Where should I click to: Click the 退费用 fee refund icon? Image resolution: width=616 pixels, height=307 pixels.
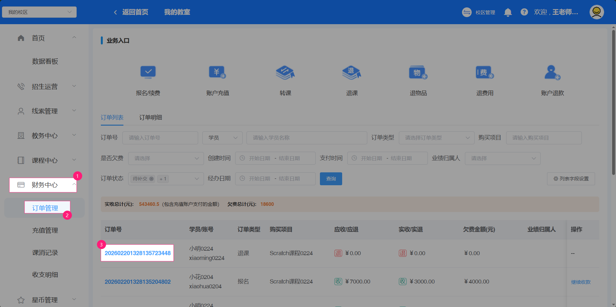[485, 72]
